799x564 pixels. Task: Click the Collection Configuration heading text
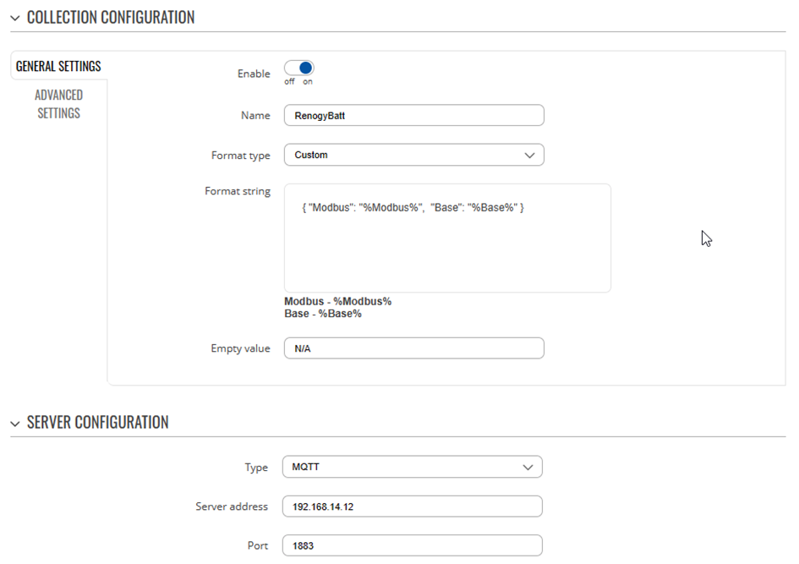click(111, 17)
